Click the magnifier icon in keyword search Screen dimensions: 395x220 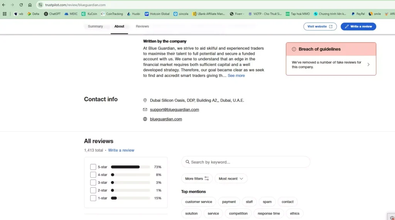point(187,162)
